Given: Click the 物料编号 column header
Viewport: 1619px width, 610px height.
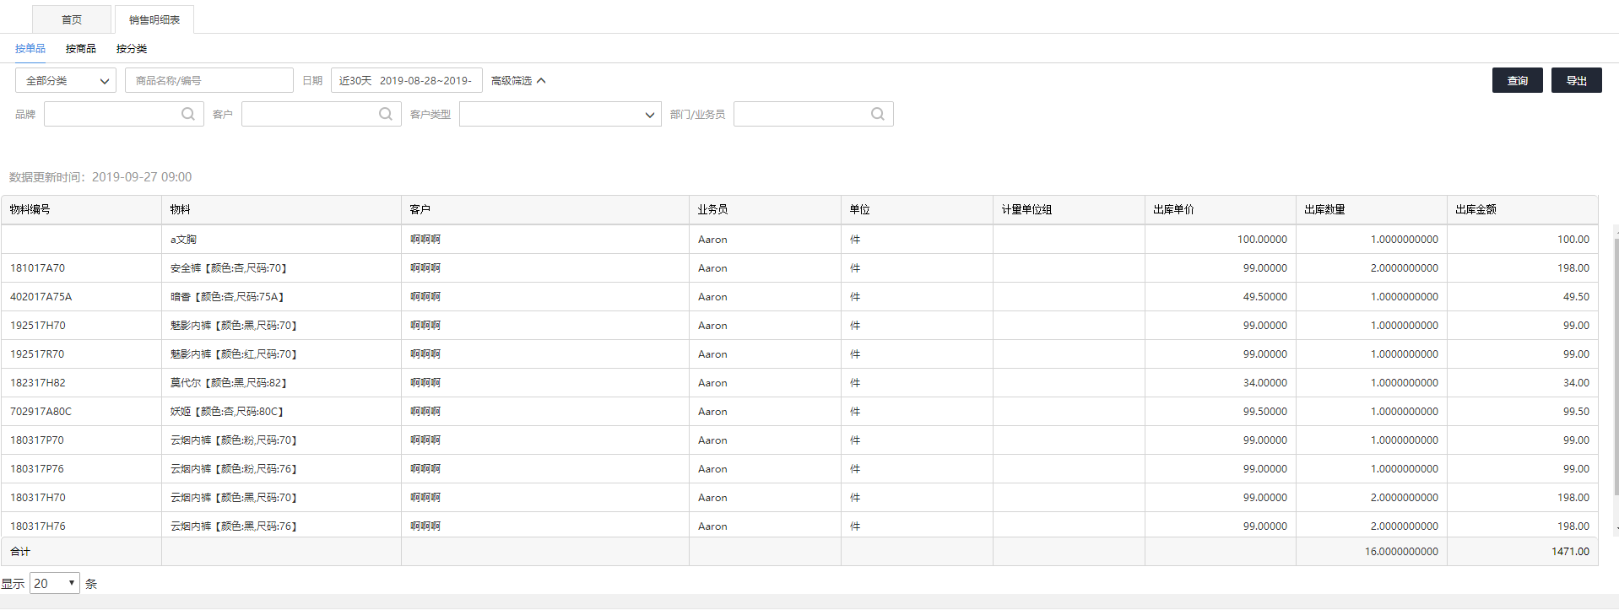Looking at the screenshot, I should [30, 210].
